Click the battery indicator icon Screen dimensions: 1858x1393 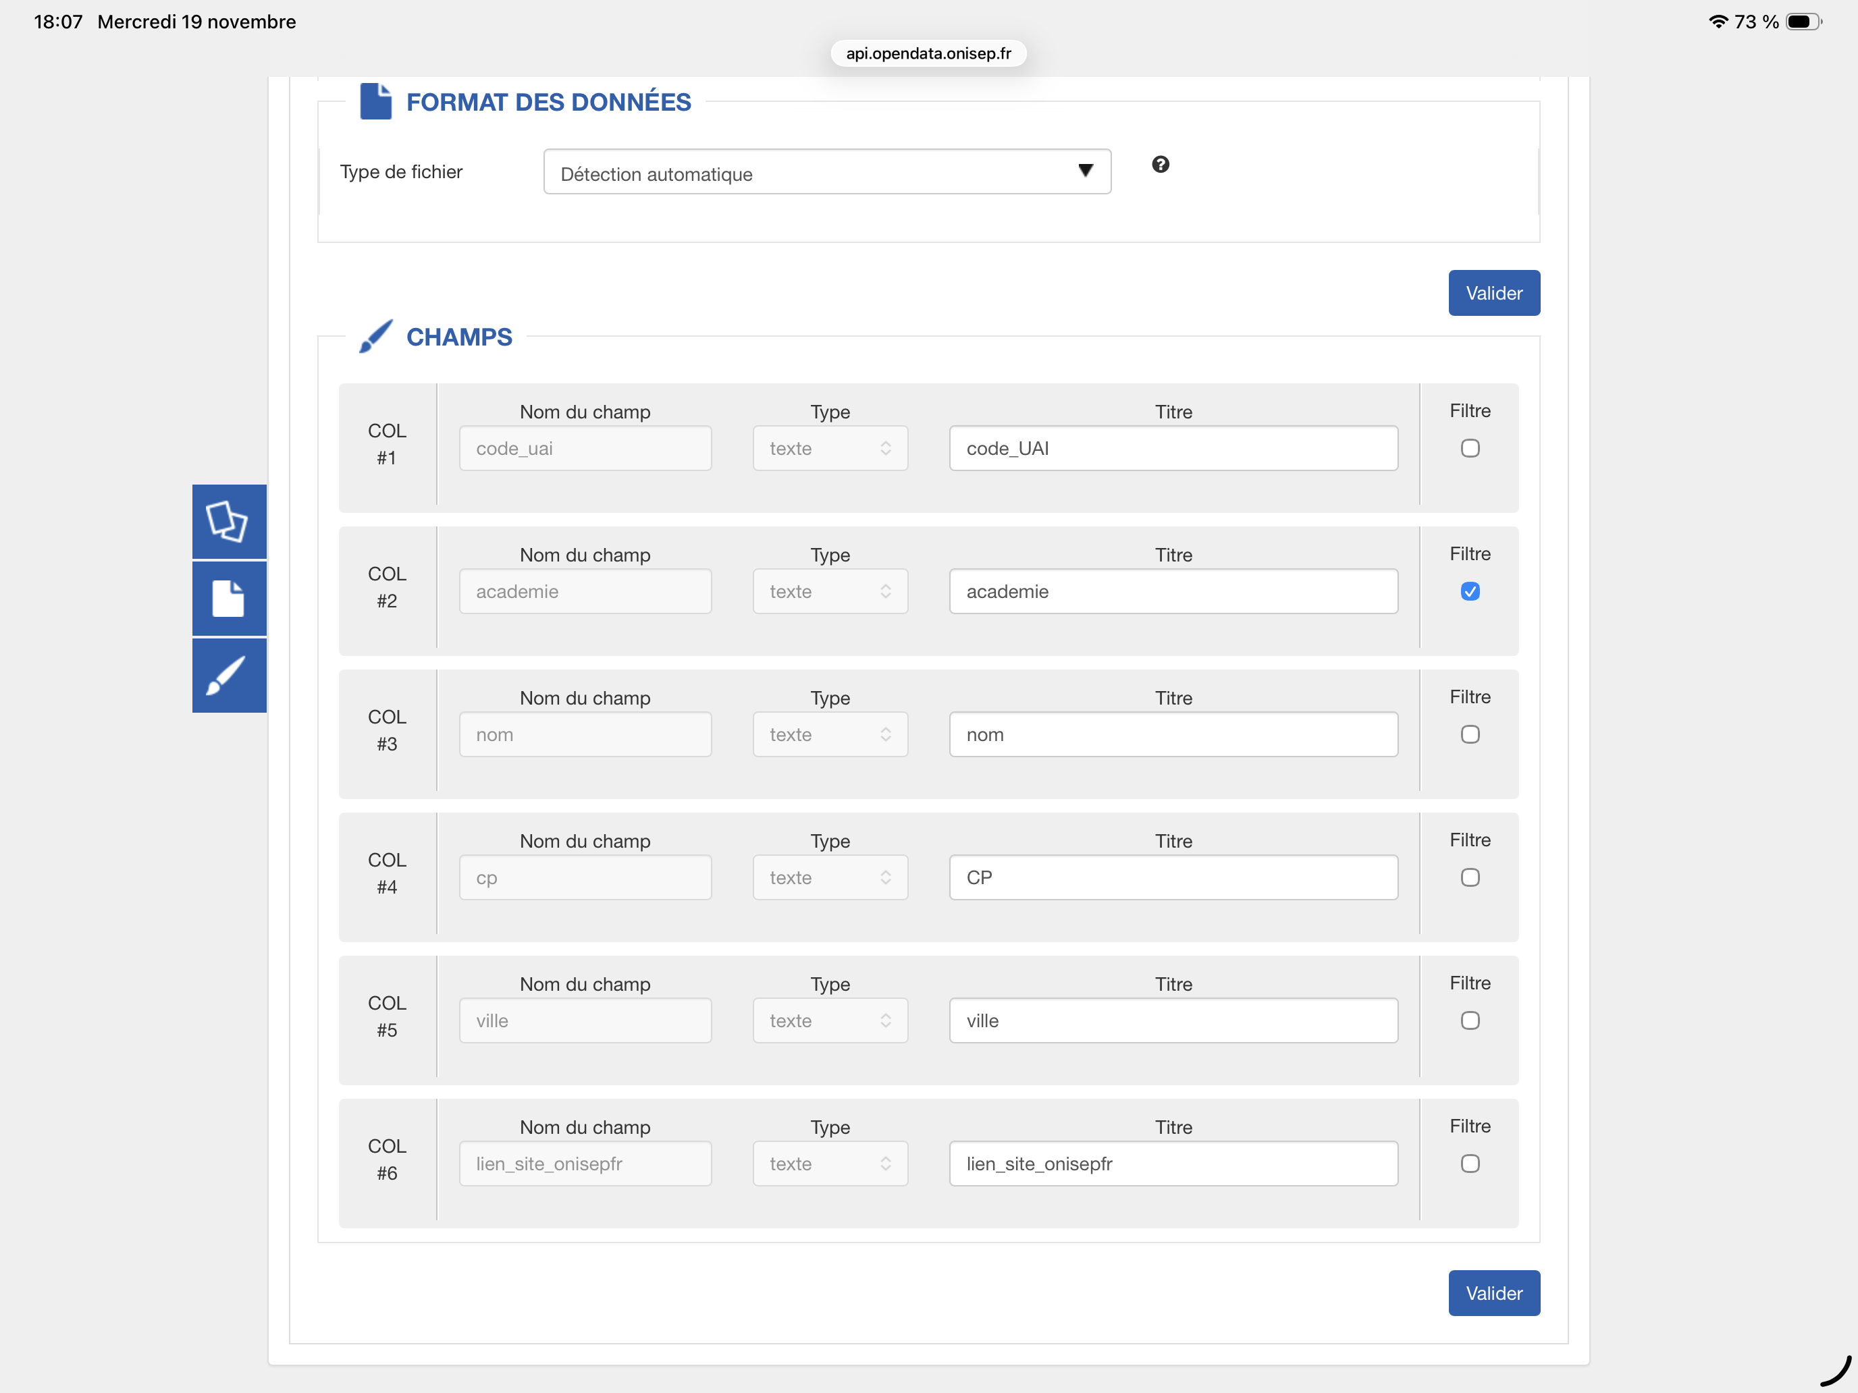tap(1803, 22)
